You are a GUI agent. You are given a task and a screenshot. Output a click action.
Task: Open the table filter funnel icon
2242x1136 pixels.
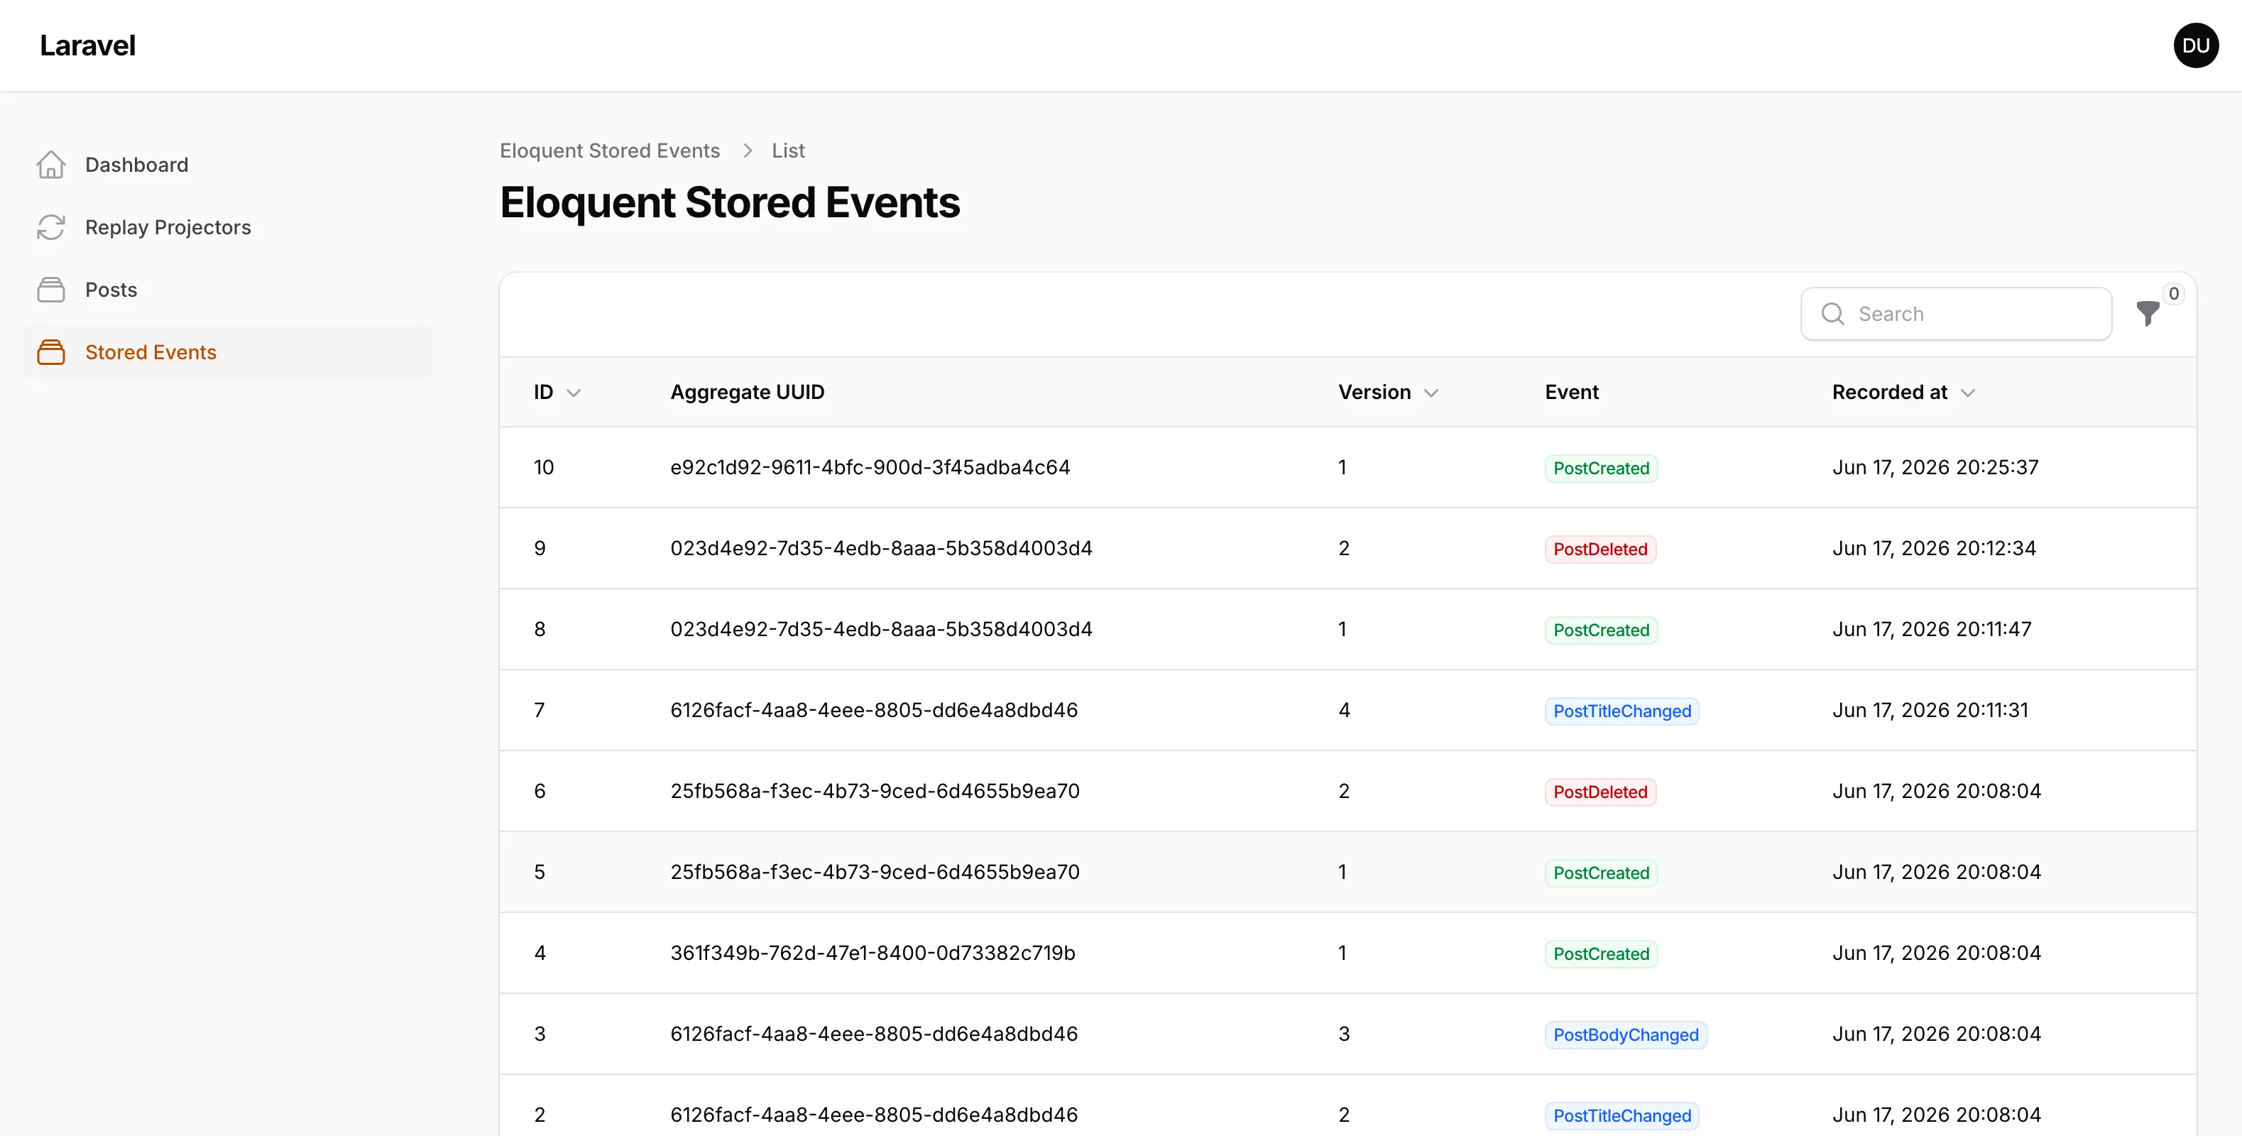(2147, 313)
